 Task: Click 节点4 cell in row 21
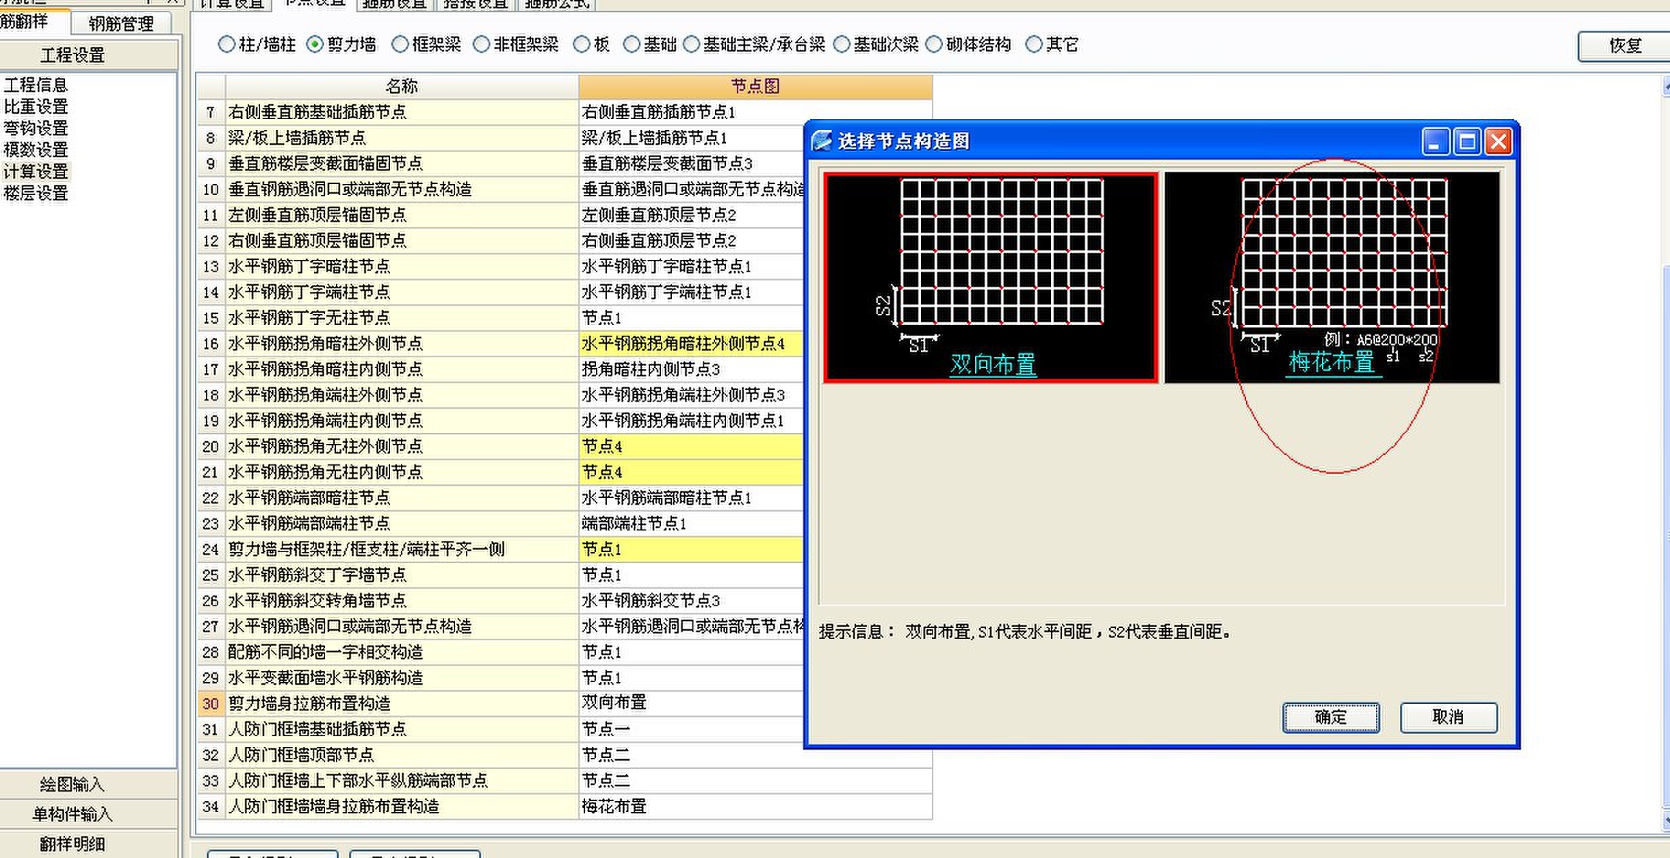(691, 472)
